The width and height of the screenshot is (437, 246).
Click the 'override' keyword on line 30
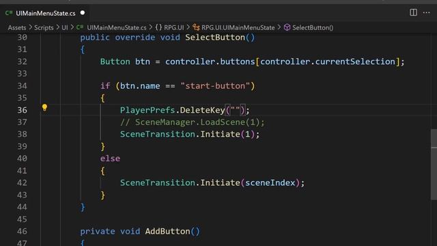tap(135, 38)
